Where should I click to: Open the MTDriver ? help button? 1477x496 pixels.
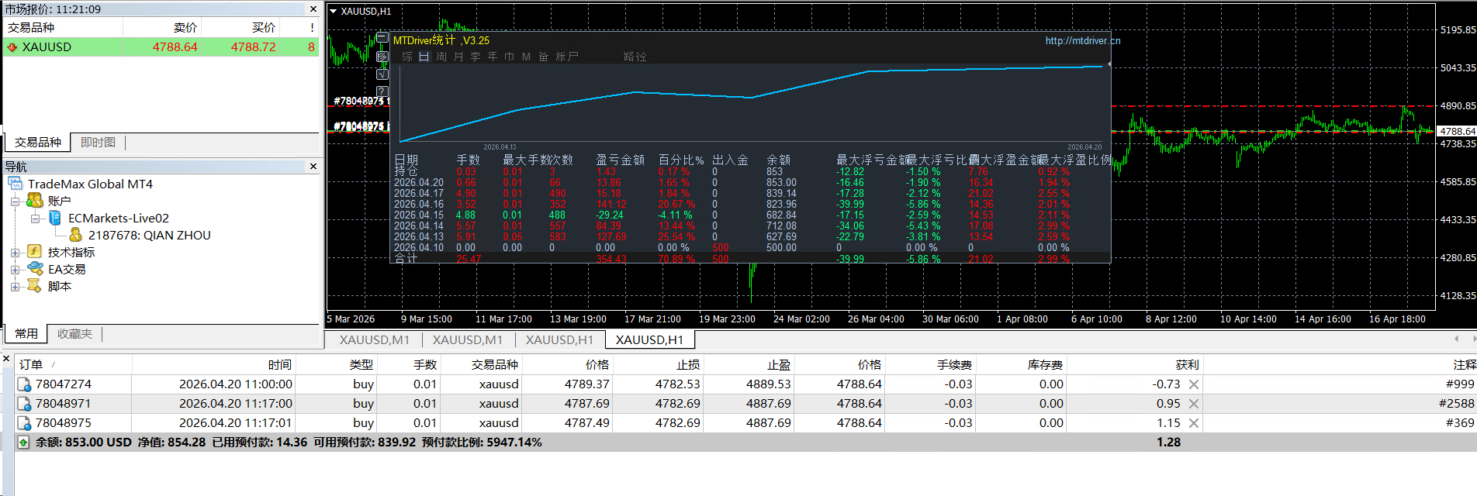point(382,91)
